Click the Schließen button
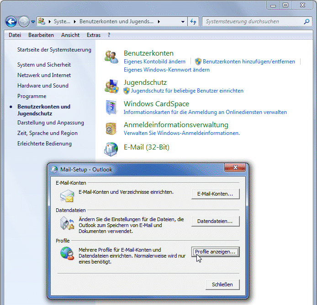317x305 pixels. point(222,284)
